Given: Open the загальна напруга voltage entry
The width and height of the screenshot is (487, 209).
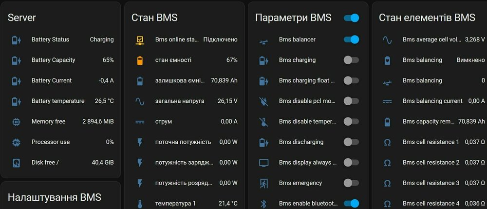Looking at the screenshot, I should tap(180, 101).
